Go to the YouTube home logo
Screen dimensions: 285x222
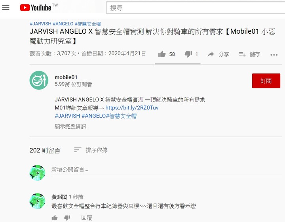pos(36,8)
